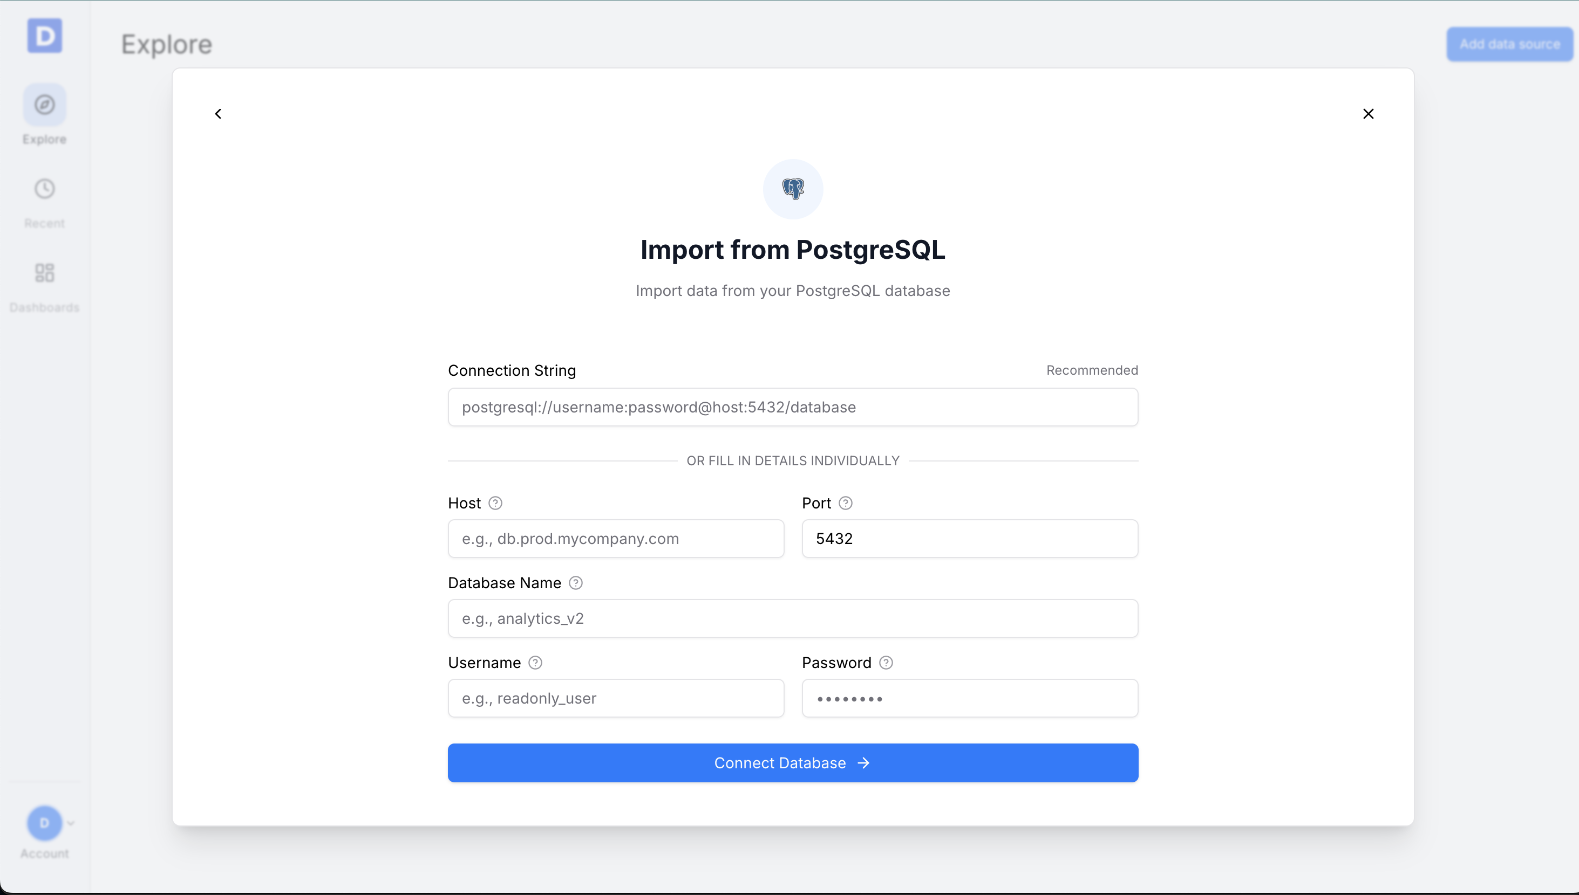1579x895 pixels.
Task: Focus the Host field
Action: click(616, 539)
